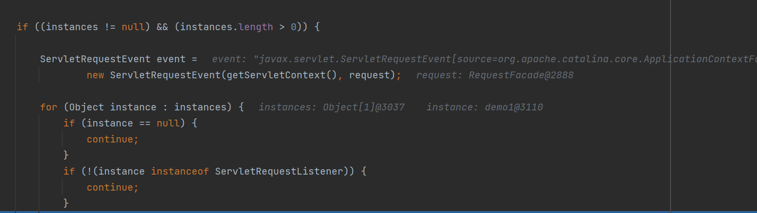757x213 pixels.
Task: Click the 'new' keyword before ServletRequestEvent
Action: pos(95,75)
